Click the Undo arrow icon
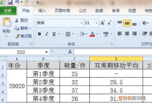Viewport: 152px width, 103px height. (17, 2)
